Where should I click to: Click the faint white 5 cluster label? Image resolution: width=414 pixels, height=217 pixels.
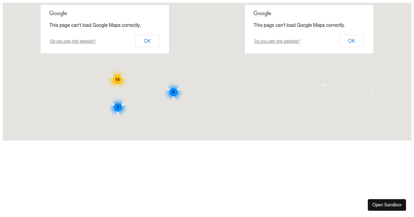[x=373, y=93]
